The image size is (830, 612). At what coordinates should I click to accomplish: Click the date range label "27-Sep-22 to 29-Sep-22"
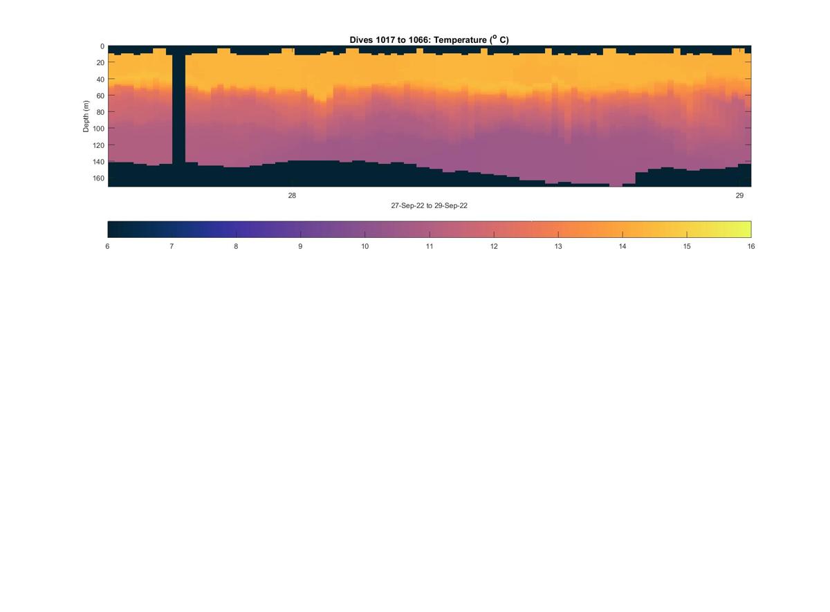[x=429, y=206]
